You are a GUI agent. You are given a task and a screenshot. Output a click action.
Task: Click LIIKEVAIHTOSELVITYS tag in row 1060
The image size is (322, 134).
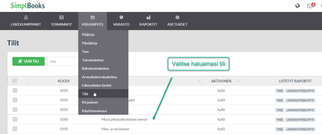coord(300,120)
